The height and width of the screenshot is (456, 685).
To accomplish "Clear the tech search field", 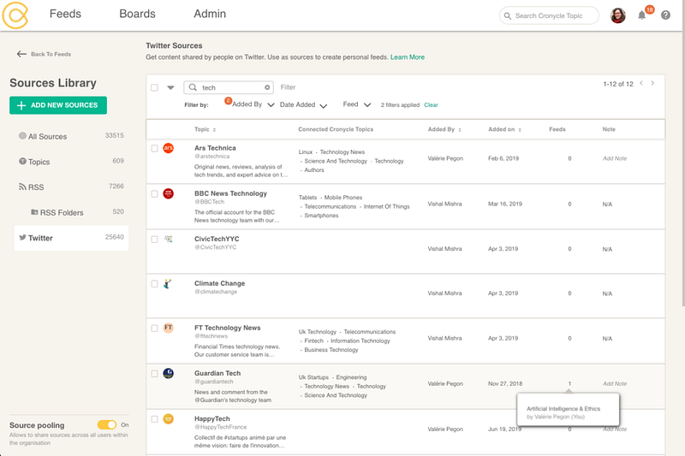I will [267, 87].
